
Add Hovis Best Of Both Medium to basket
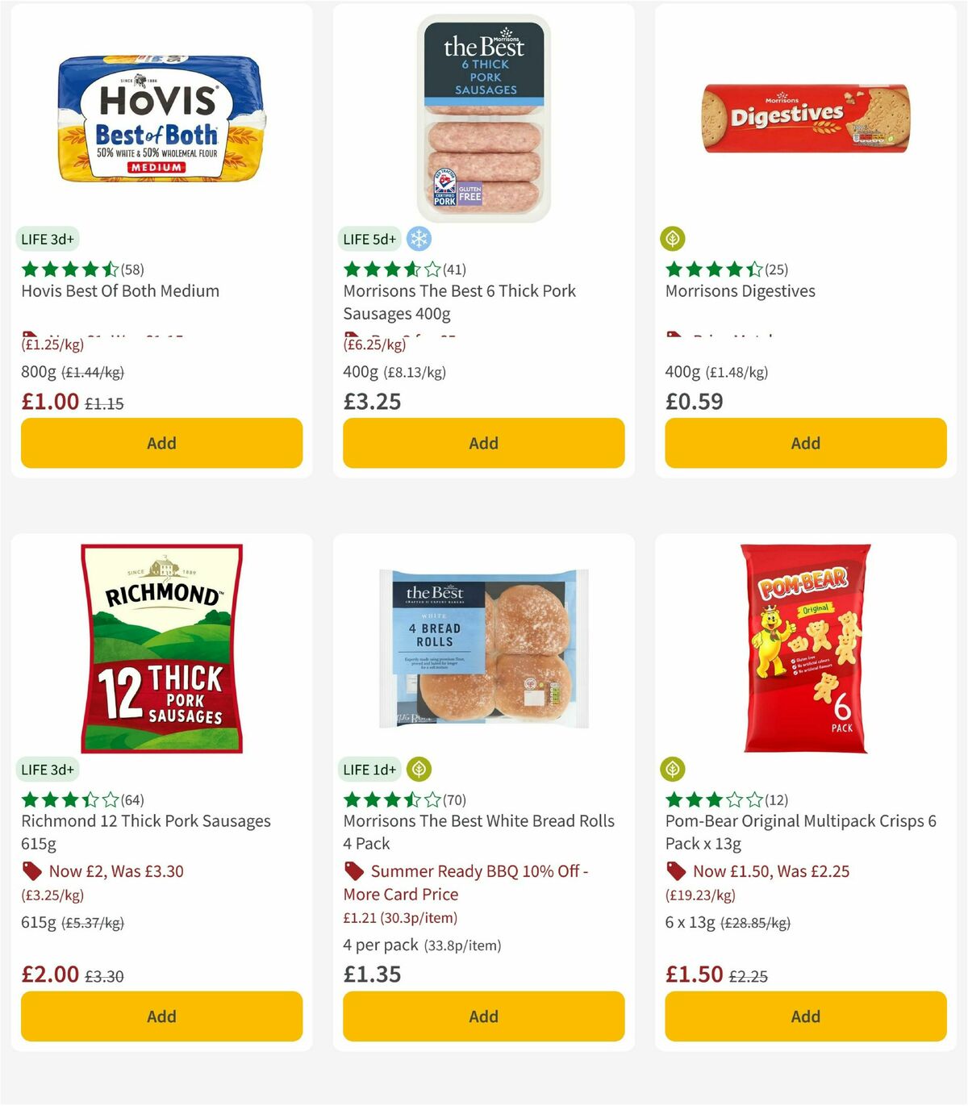coord(161,443)
